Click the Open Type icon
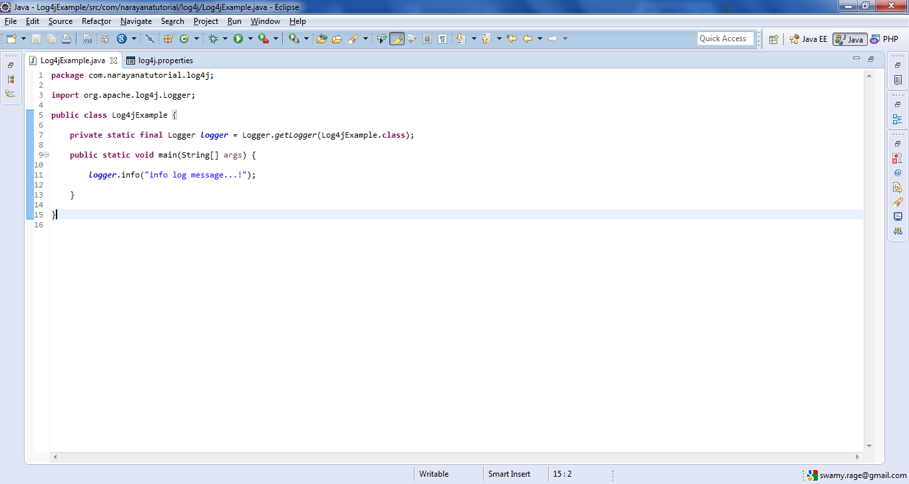The image size is (909, 484). [322, 39]
